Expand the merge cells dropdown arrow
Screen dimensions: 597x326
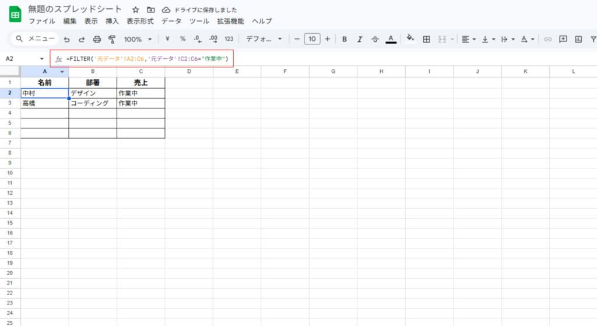point(452,39)
